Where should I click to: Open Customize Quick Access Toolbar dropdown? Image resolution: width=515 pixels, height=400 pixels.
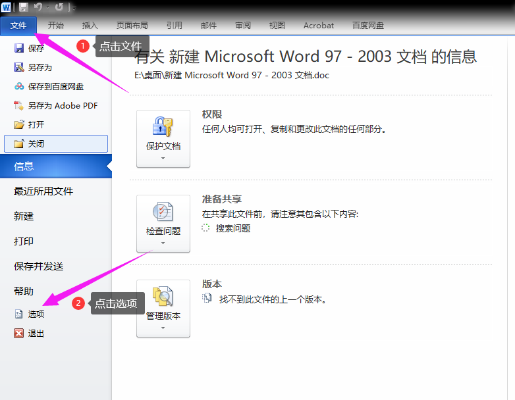(73, 7)
